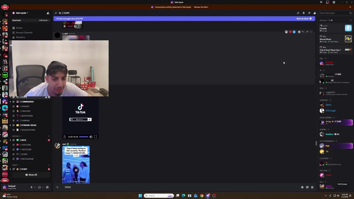Open Fortnite activity card by preet
Viewport: 354px width, 199px height.
335,28
